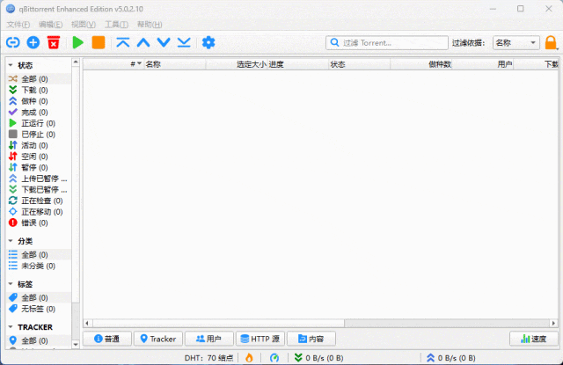Sort by the 名称 column header
The width and height of the screenshot is (563, 365).
pos(175,64)
